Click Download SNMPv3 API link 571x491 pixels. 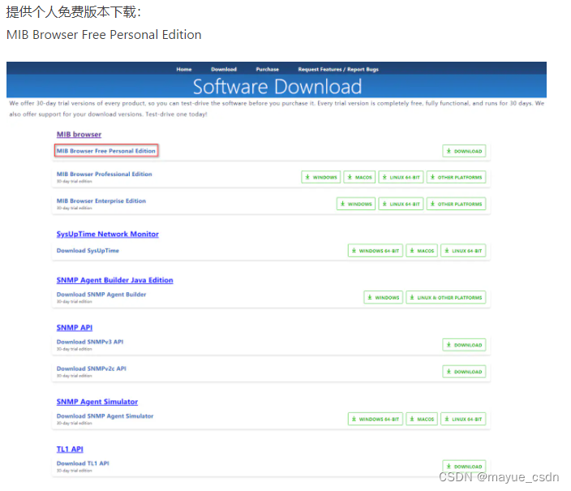[90, 342]
